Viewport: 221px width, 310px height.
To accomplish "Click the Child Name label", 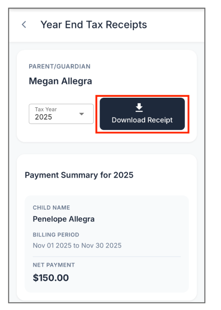I will click(52, 208).
